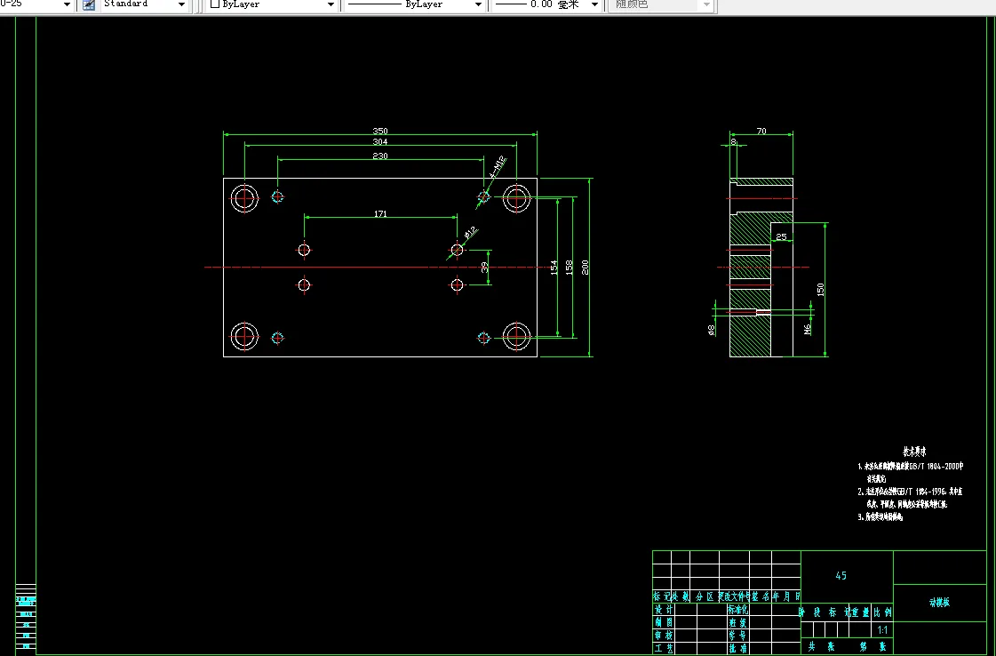Select the 150 vertical dimension on side view
Image resolution: width=996 pixels, height=656 pixels.
820,289
